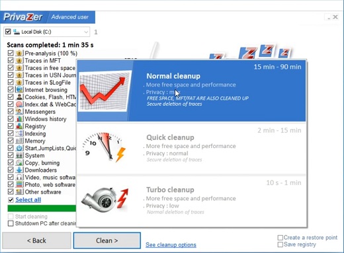This screenshot has height=253, width=344.
Task: Choose the Normal cleanup option
Action: point(191,90)
